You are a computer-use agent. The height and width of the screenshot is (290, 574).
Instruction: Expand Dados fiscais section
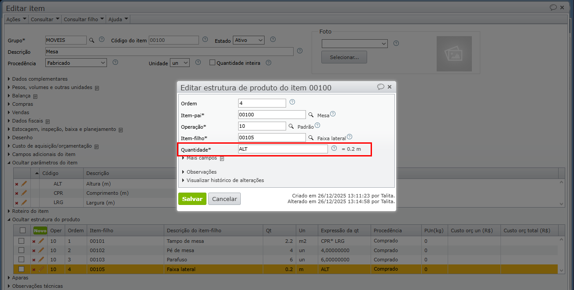click(x=26, y=121)
